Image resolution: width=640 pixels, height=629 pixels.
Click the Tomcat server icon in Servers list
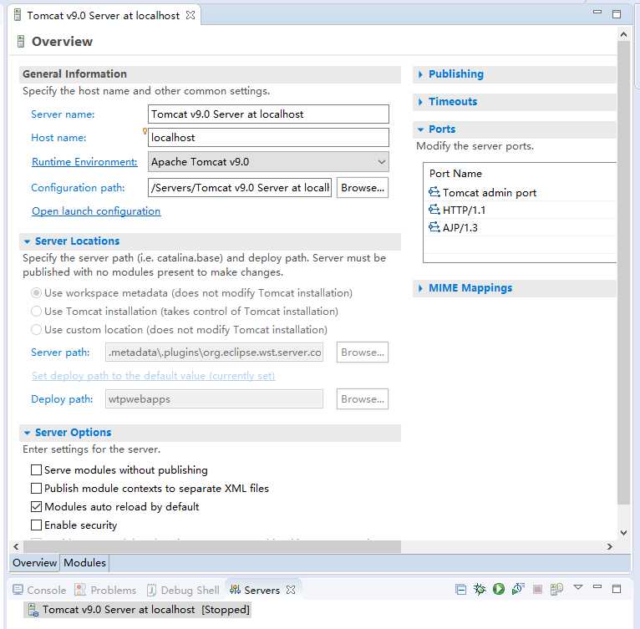point(33,610)
